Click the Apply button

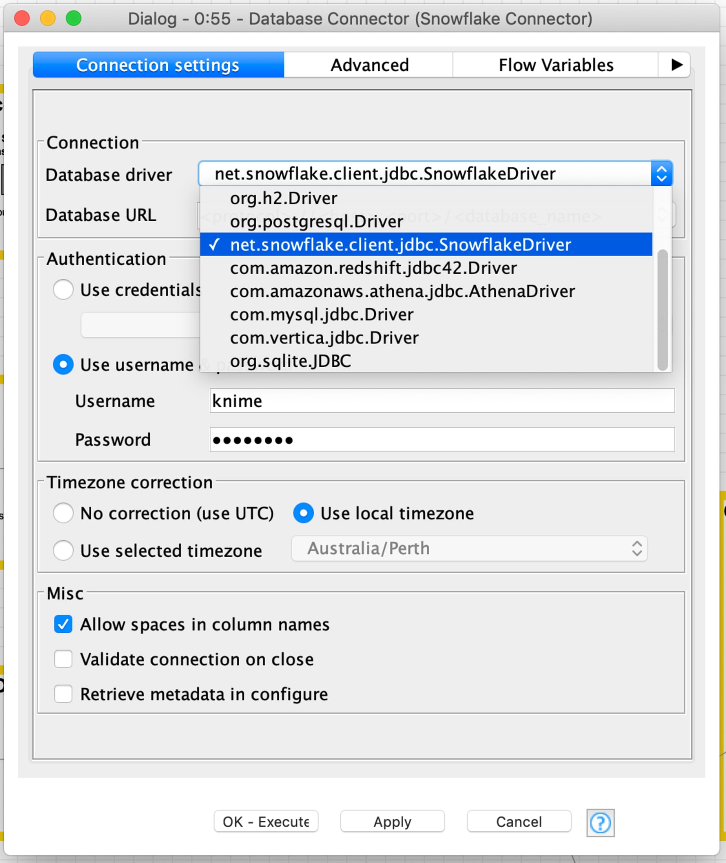392,821
